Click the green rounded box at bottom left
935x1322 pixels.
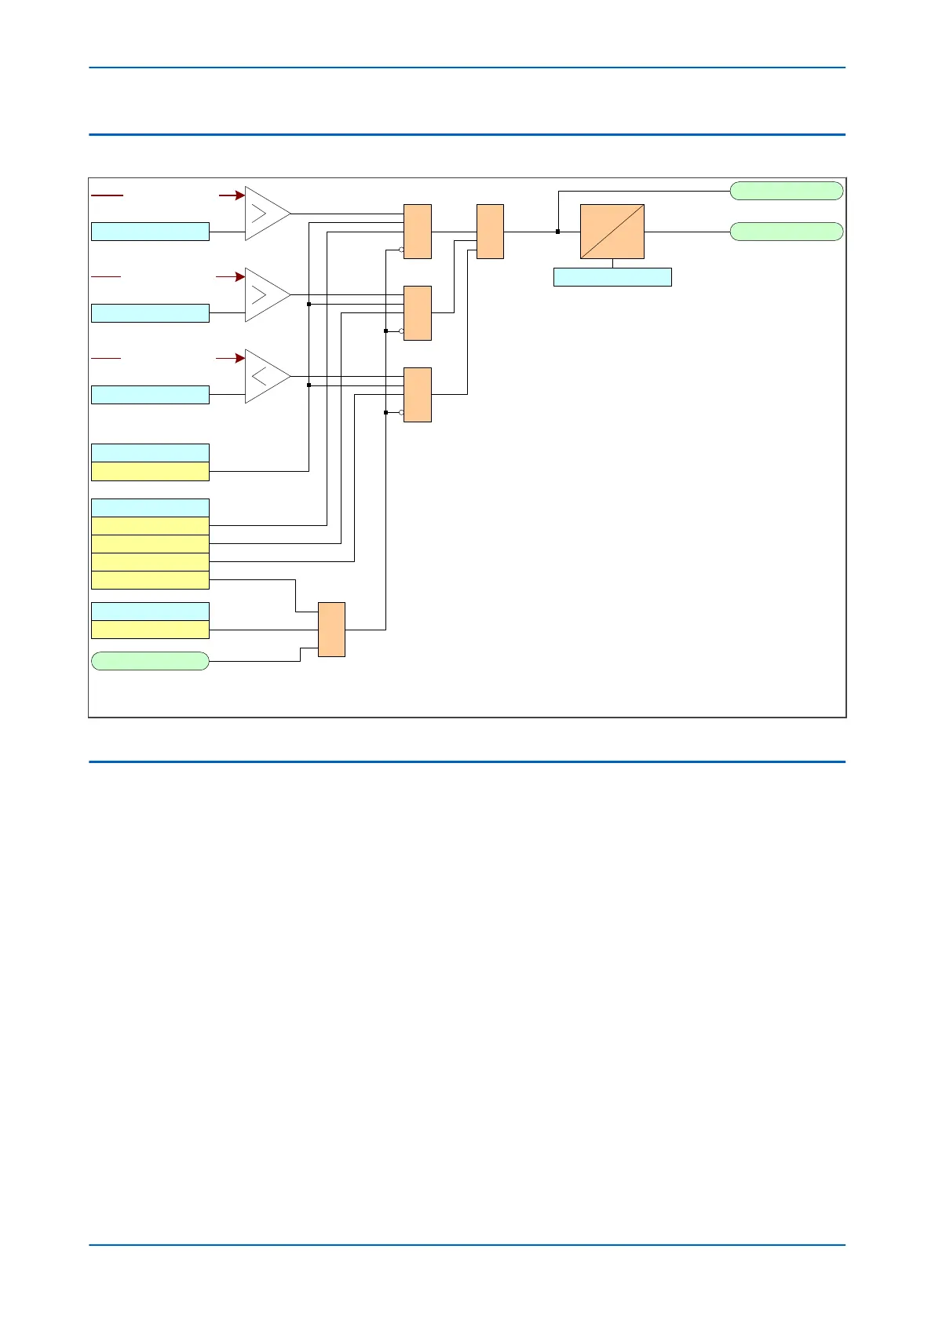[151, 661]
